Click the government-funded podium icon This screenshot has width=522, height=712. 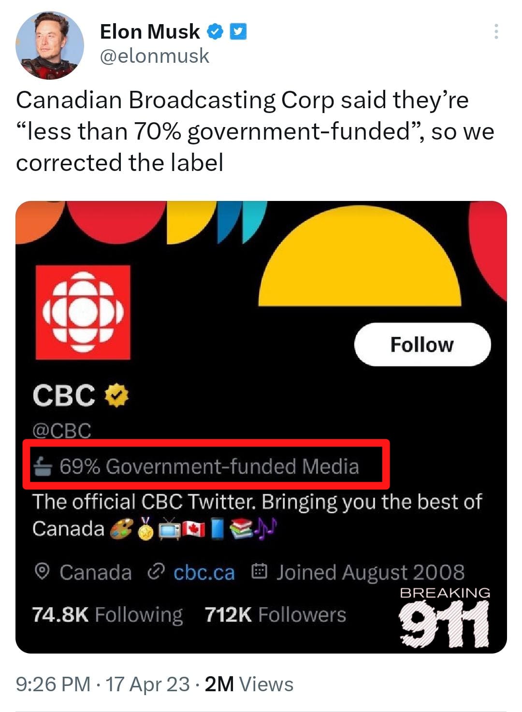[43, 467]
